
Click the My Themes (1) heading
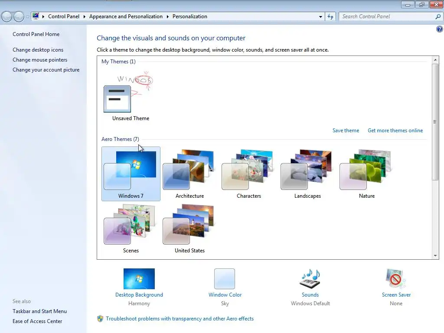tap(118, 62)
